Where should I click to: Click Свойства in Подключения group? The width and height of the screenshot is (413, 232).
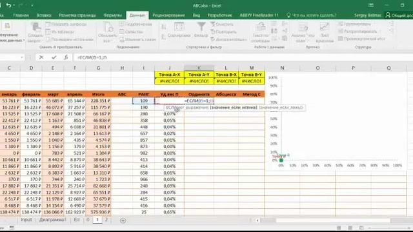point(131,32)
